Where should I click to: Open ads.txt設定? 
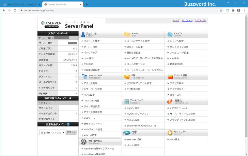coord(90,135)
